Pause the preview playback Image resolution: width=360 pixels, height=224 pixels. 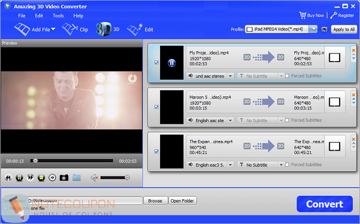[19, 178]
